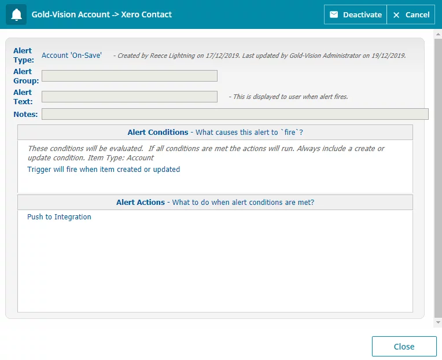Click the Account 'On-Save' alert type text

72,55
